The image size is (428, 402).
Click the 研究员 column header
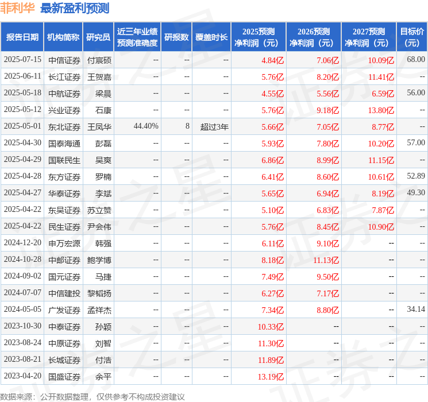tap(98, 37)
